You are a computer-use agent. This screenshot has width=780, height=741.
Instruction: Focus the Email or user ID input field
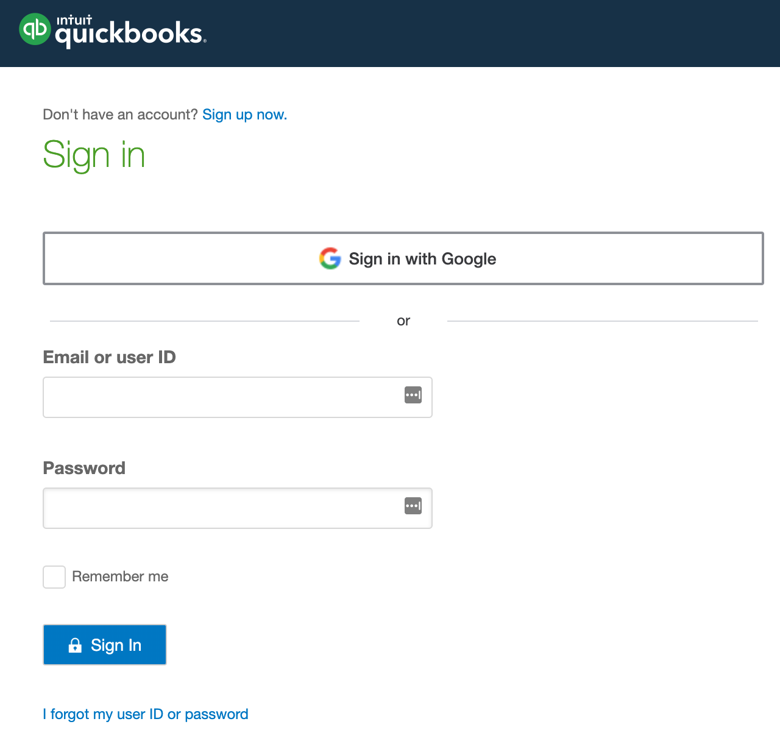tap(238, 397)
